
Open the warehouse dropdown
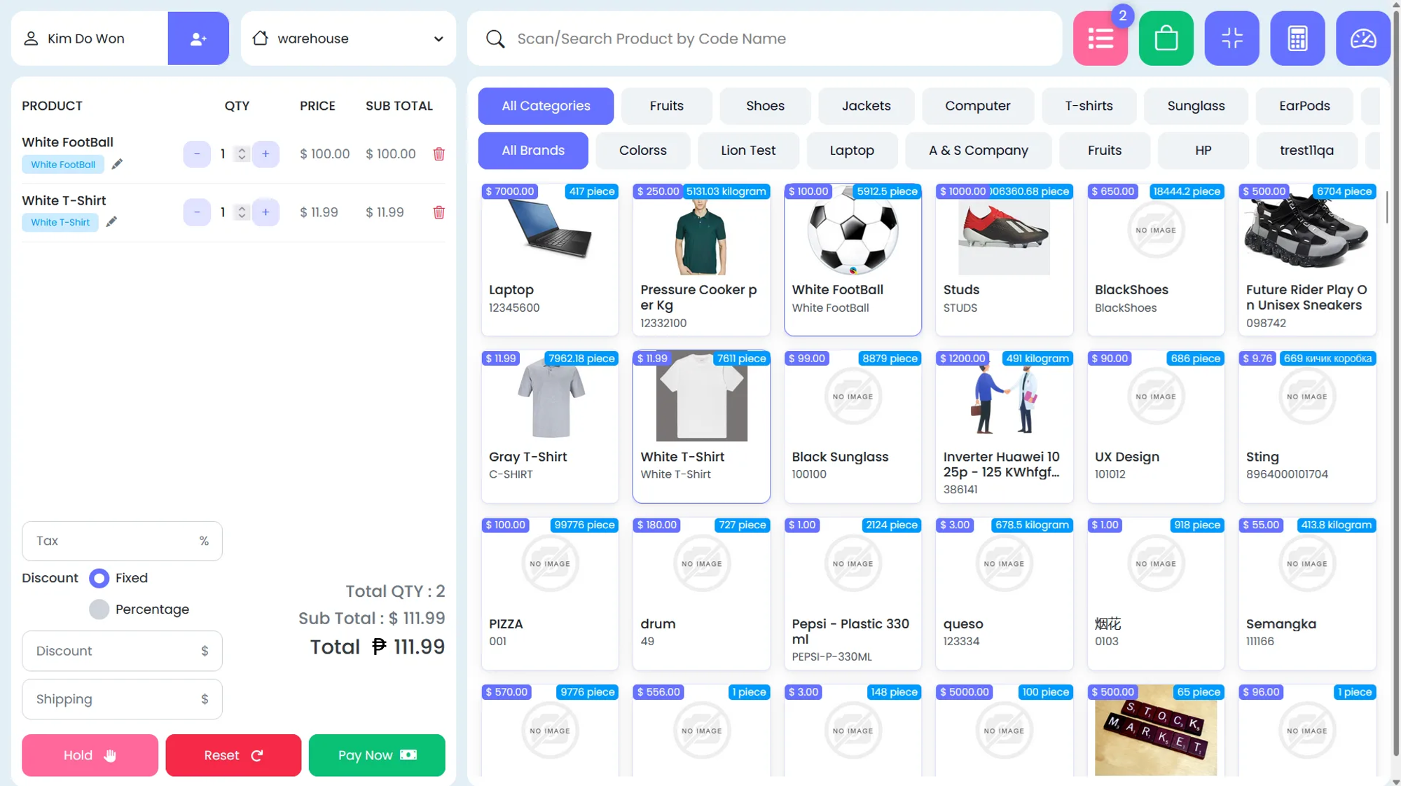coord(348,39)
